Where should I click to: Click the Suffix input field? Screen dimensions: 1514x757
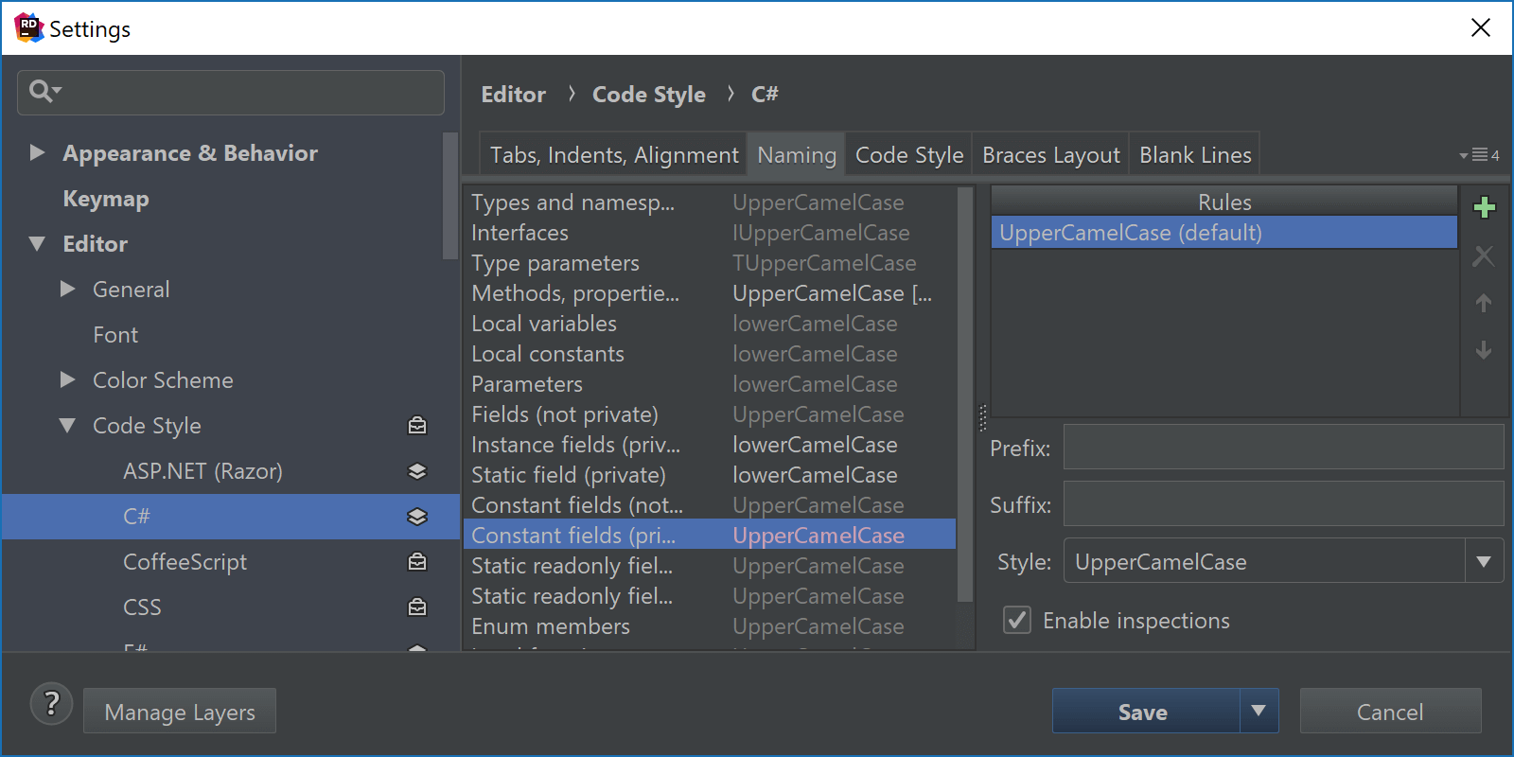click(1283, 503)
